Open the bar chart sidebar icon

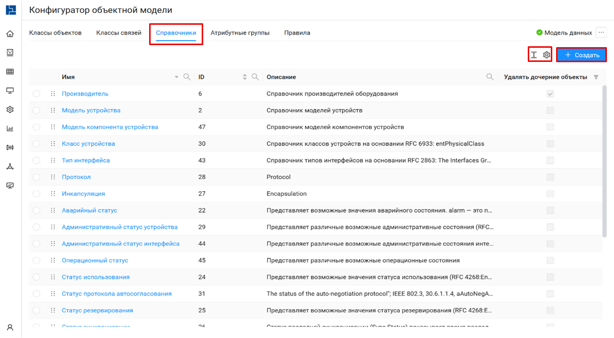10,128
